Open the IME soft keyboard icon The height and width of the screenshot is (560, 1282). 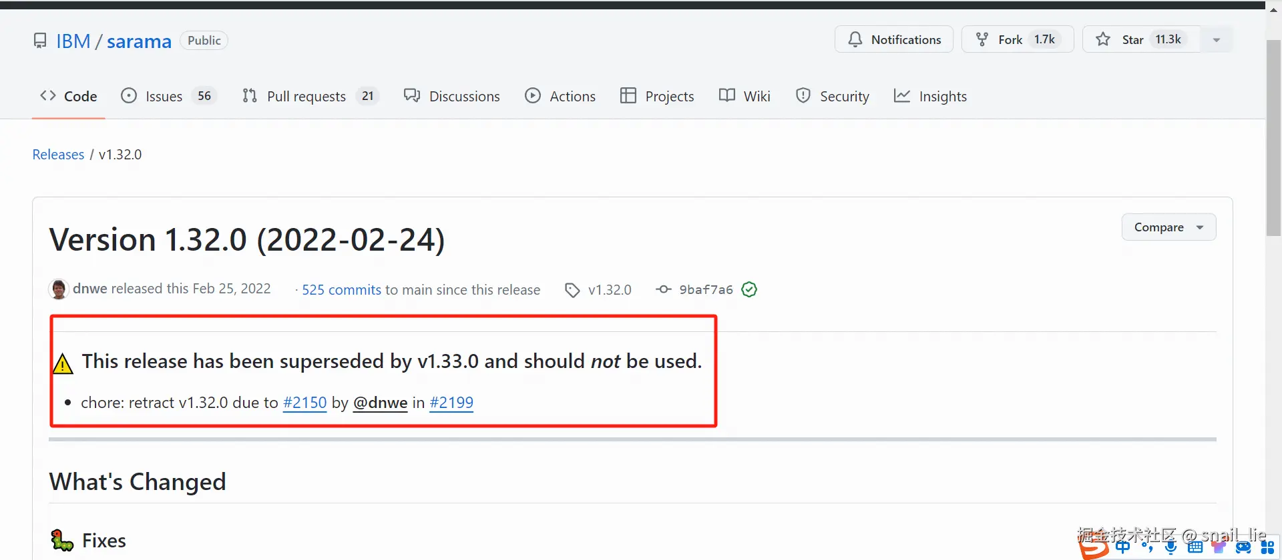point(1195,547)
